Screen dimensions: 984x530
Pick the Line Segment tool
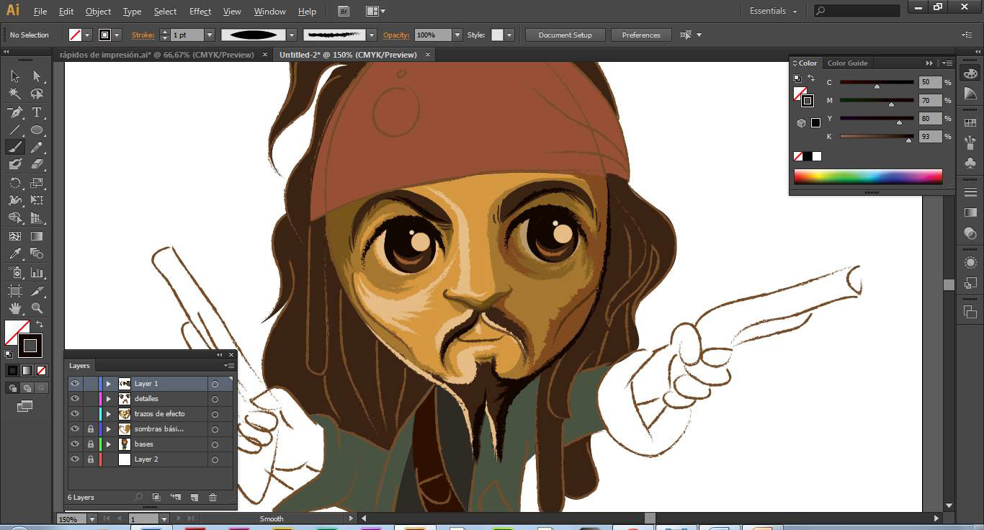click(15, 130)
